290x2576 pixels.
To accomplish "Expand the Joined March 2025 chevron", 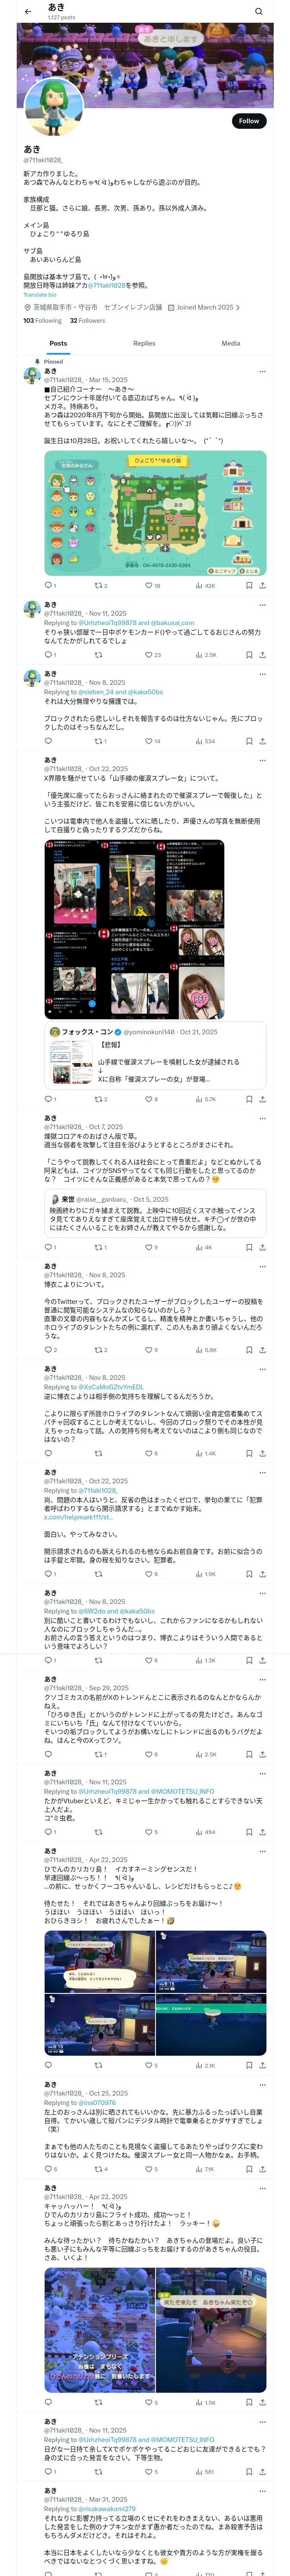I will click(238, 308).
